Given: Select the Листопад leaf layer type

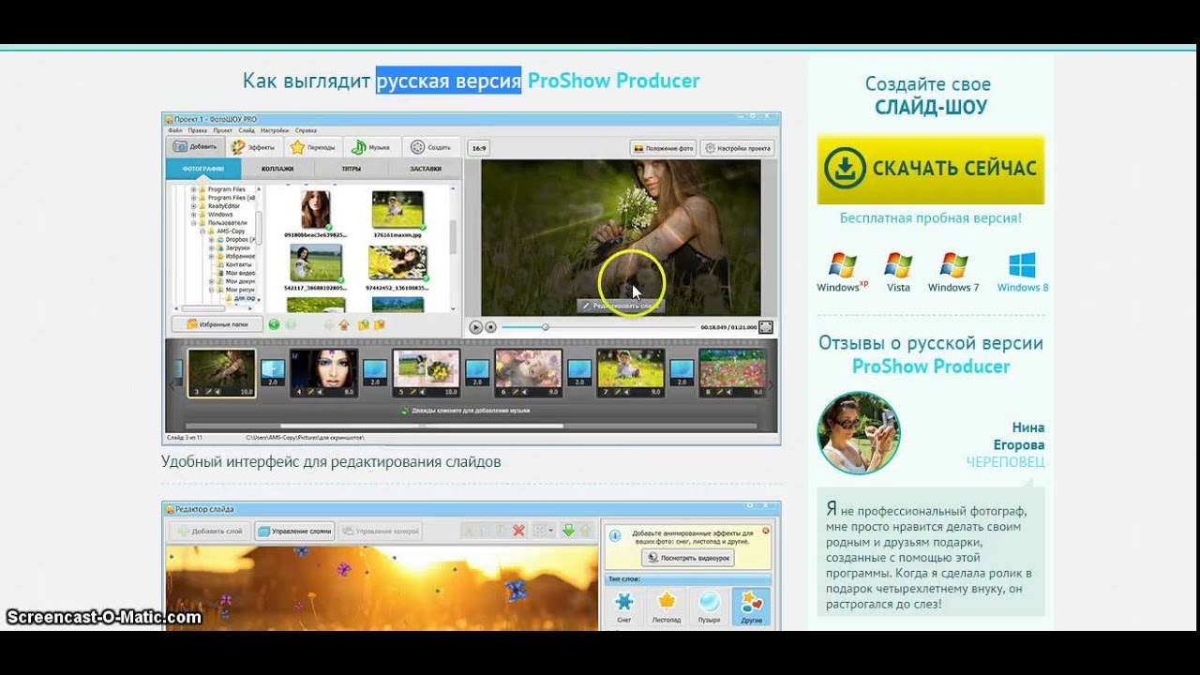Looking at the screenshot, I should [667, 607].
